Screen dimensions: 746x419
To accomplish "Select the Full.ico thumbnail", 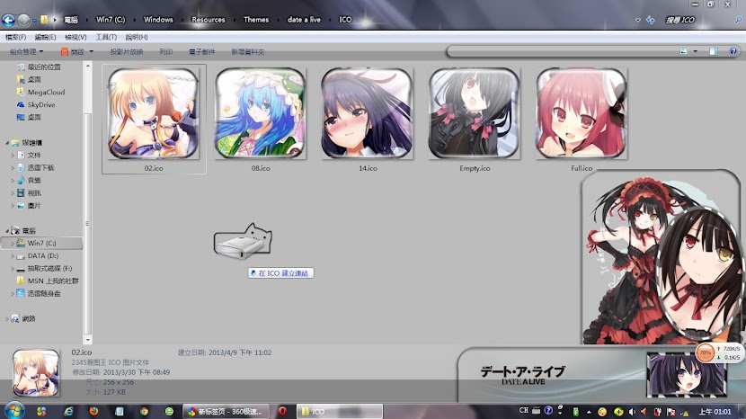I will pos(582,113).
